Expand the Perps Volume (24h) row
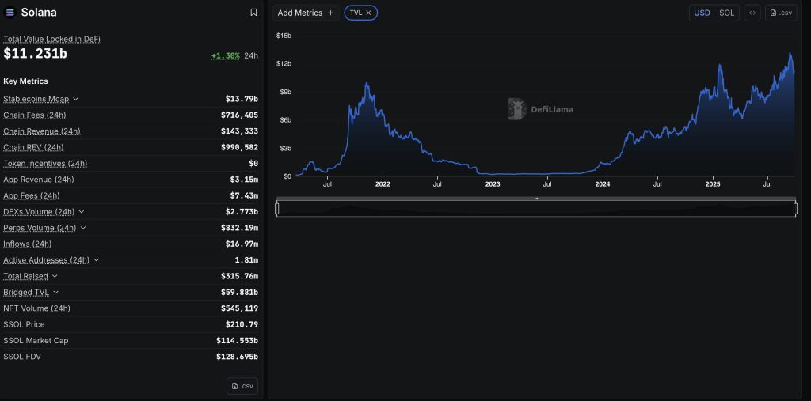Viewport: 811px width, 401px height. (x=83, y=228)
